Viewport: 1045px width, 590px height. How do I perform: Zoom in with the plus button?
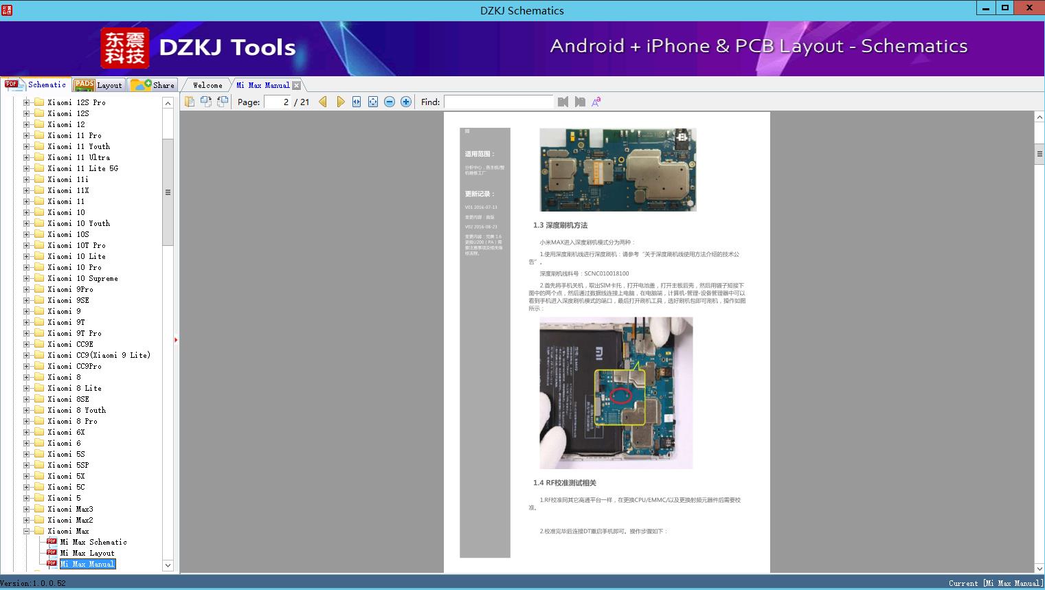click(x=406, y=102)
